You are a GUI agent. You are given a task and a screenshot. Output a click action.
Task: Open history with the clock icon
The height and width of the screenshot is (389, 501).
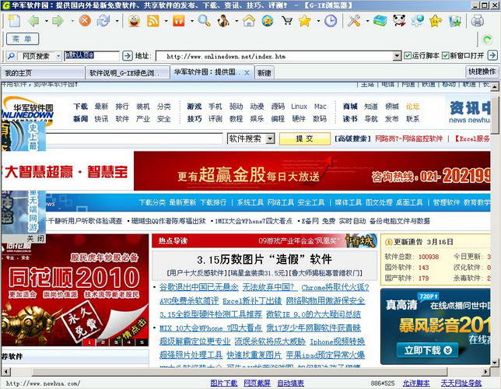331,21
